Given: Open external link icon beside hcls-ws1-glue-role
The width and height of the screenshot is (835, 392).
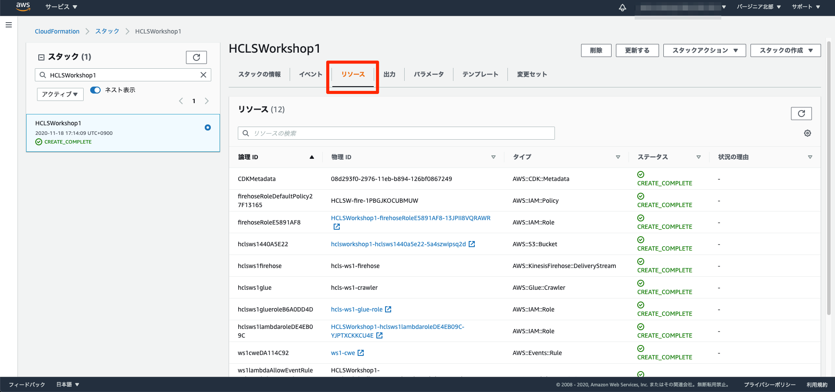Looking at the screenshot, I should point(388,309).
